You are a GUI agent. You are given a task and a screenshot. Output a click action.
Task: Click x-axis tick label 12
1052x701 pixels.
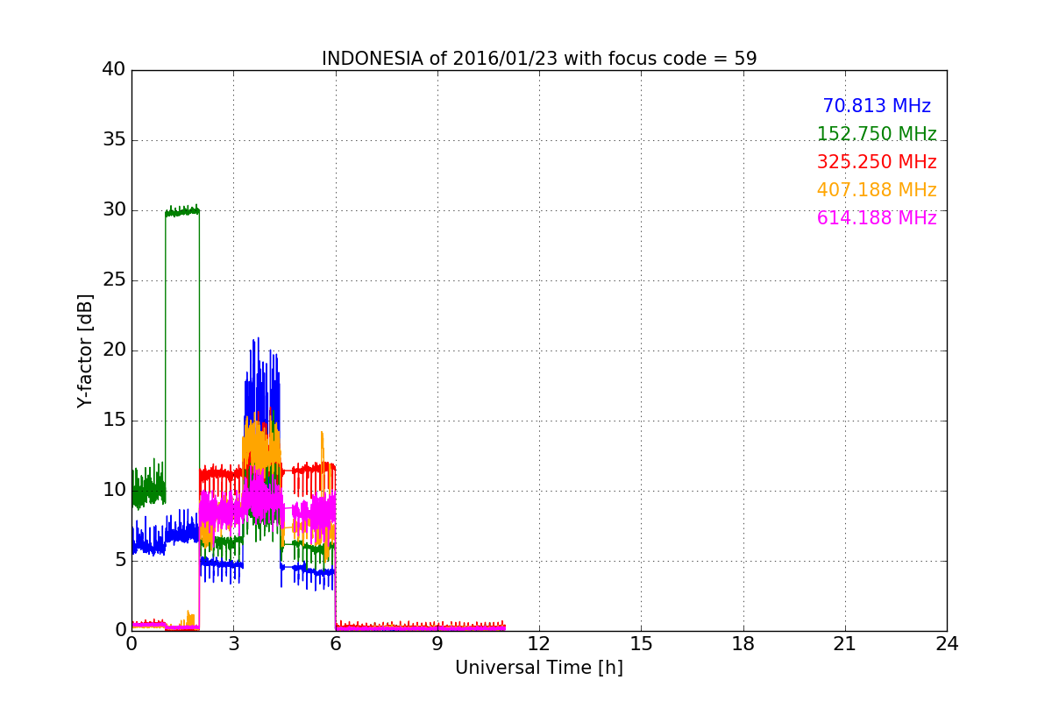539,644
